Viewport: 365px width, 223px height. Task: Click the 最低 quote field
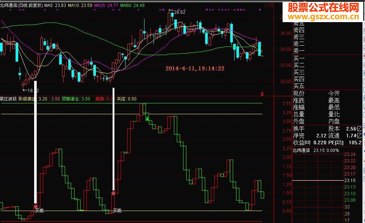point(334,108)
